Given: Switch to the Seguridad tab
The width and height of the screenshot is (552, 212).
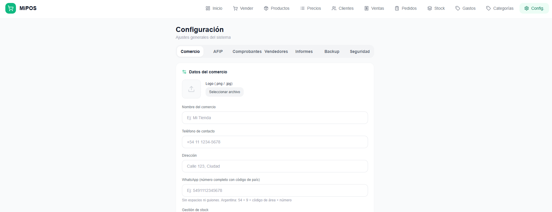Looking at the screenshot, I should click(360, 51).
